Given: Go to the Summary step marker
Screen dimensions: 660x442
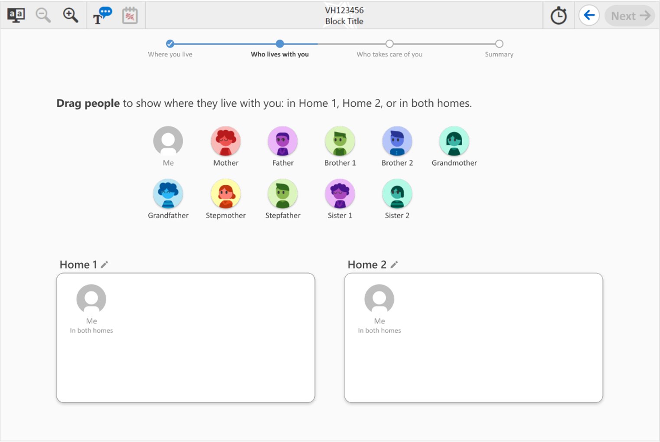Looking at the screenshot, I should [x=499, y=44].
